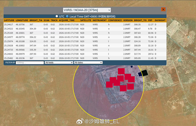Open the All dates dropdown

click(88, 63)
